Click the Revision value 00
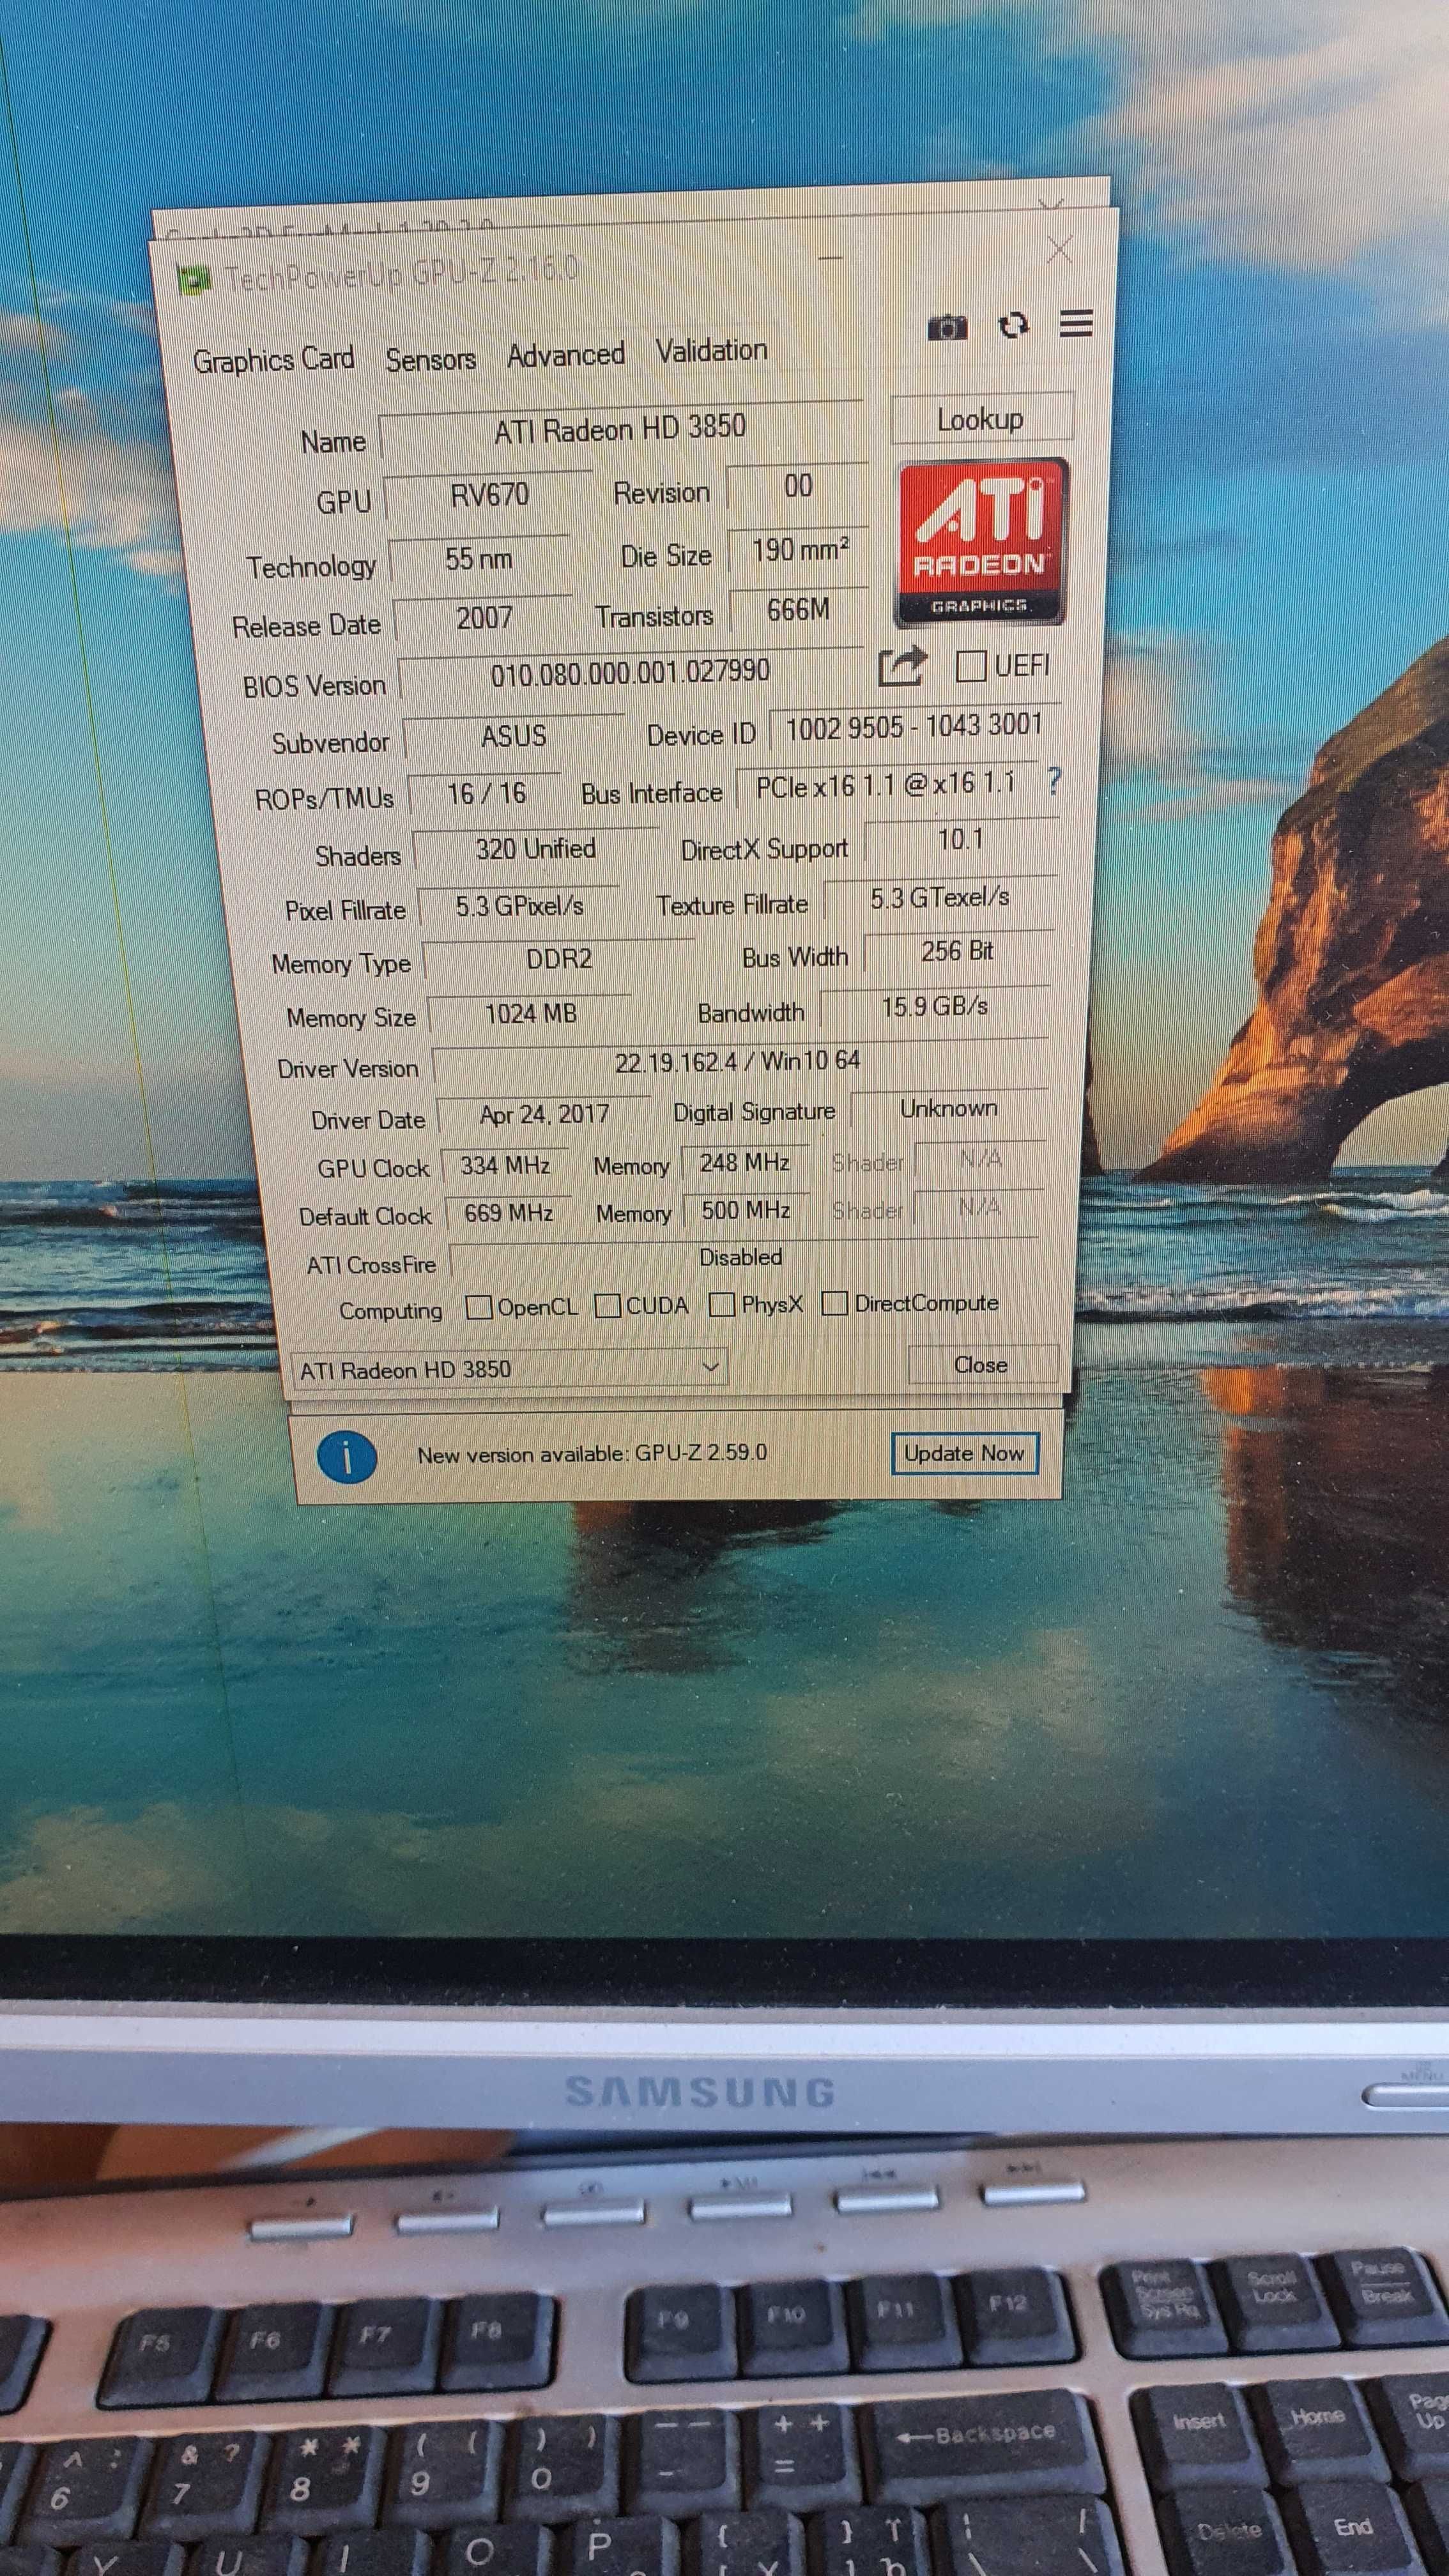This screenshot has height=2576, width=1449. tap(798, 487)
